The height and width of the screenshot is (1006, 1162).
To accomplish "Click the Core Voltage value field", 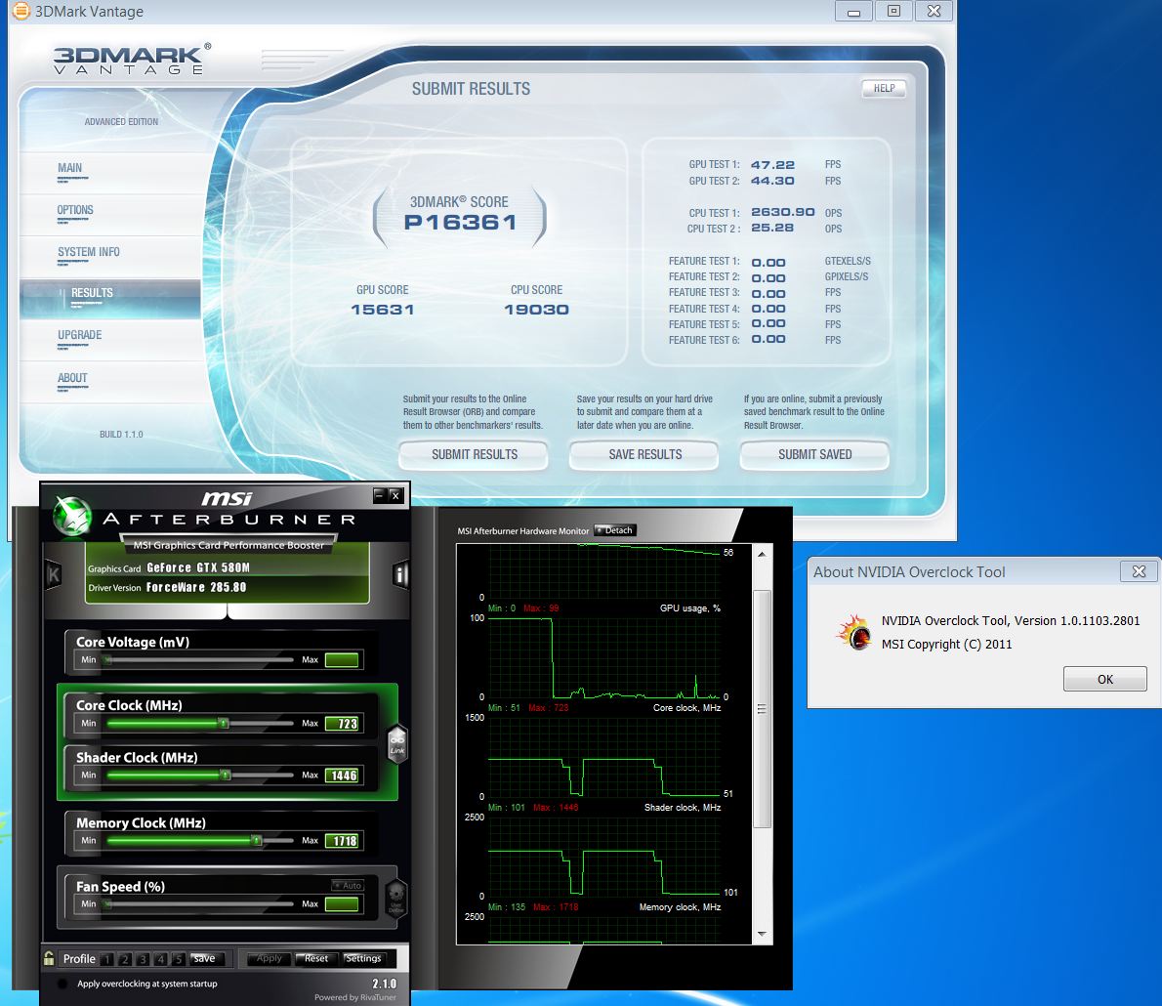I will 342,660.
